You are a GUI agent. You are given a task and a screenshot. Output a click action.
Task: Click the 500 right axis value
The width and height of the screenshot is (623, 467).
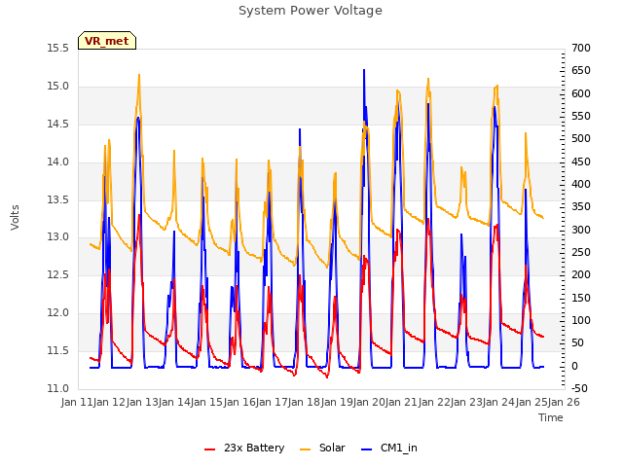(x=581, y=139)
